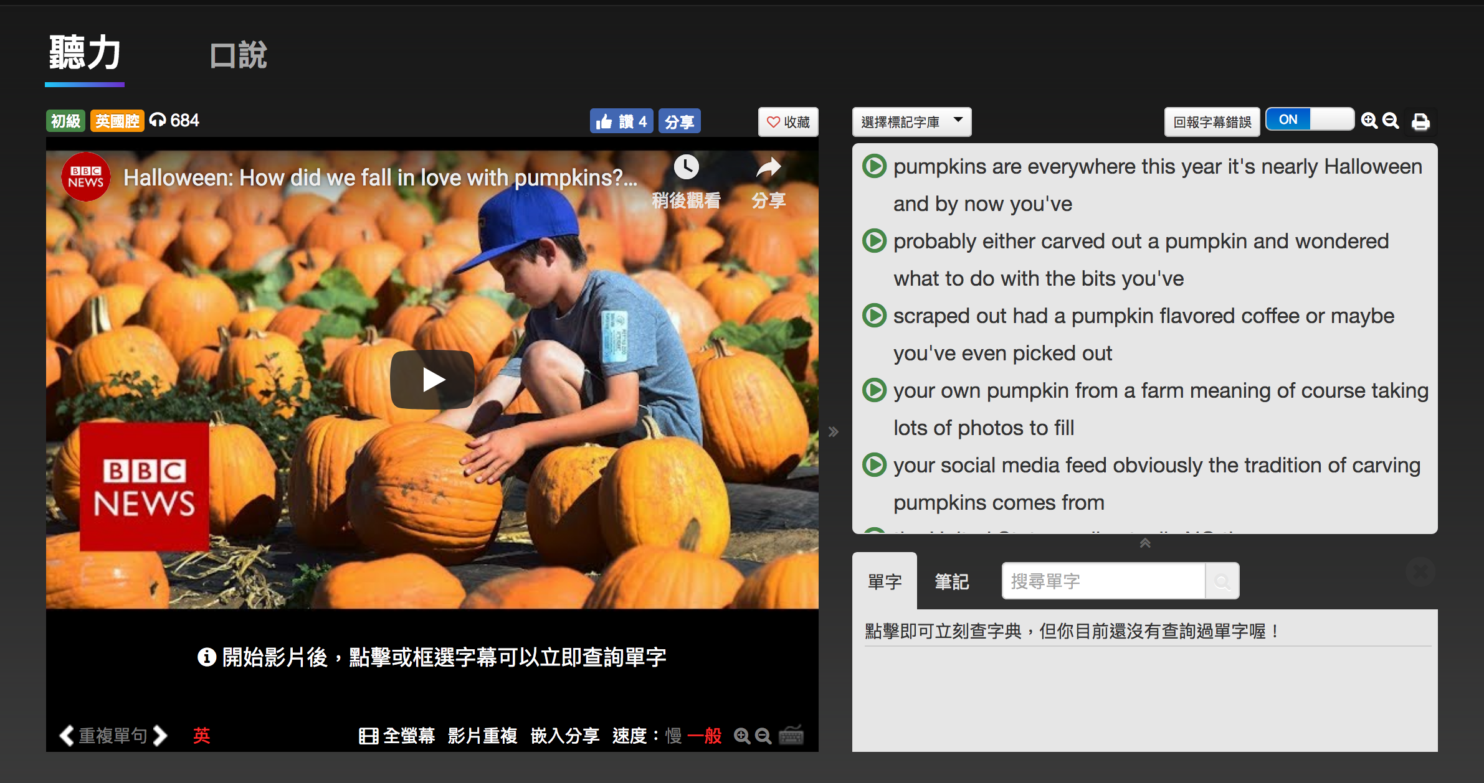This screenshot has width=1484, height=783.
Task: Click the 回報字幕錯誤 button
Action: click(1212, 121)
